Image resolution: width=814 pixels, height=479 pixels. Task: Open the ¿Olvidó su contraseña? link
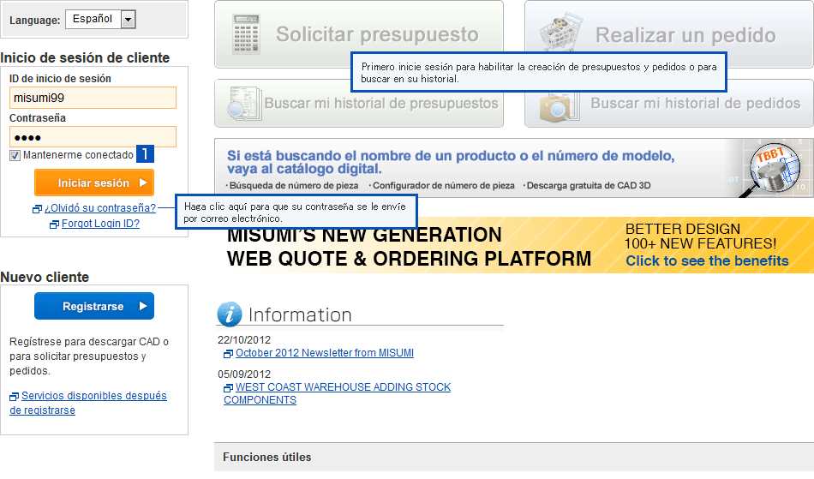pyautogui.click(x=100, y=208)
